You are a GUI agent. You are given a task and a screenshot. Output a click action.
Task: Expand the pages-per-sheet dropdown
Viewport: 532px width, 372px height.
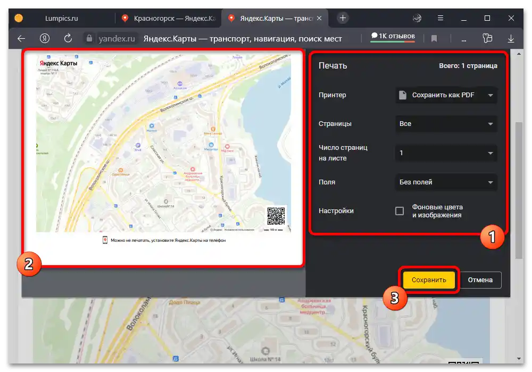(x=446, y=153)
